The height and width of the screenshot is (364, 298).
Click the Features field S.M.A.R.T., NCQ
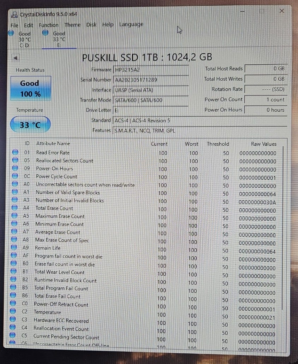200,130
